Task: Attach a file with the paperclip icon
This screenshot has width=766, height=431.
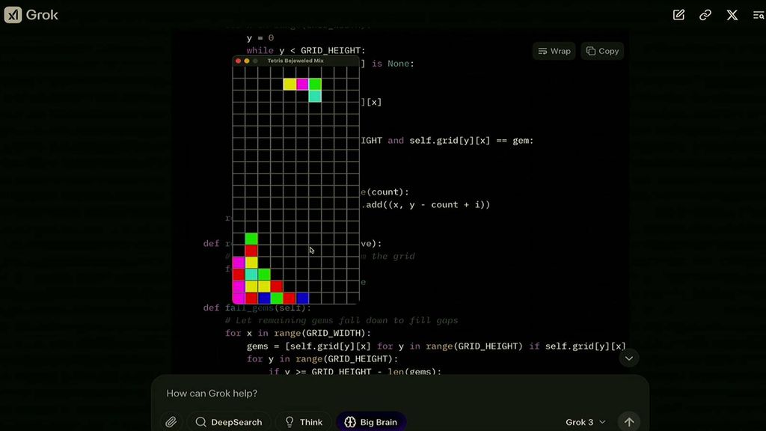Action: click(170, 421)
